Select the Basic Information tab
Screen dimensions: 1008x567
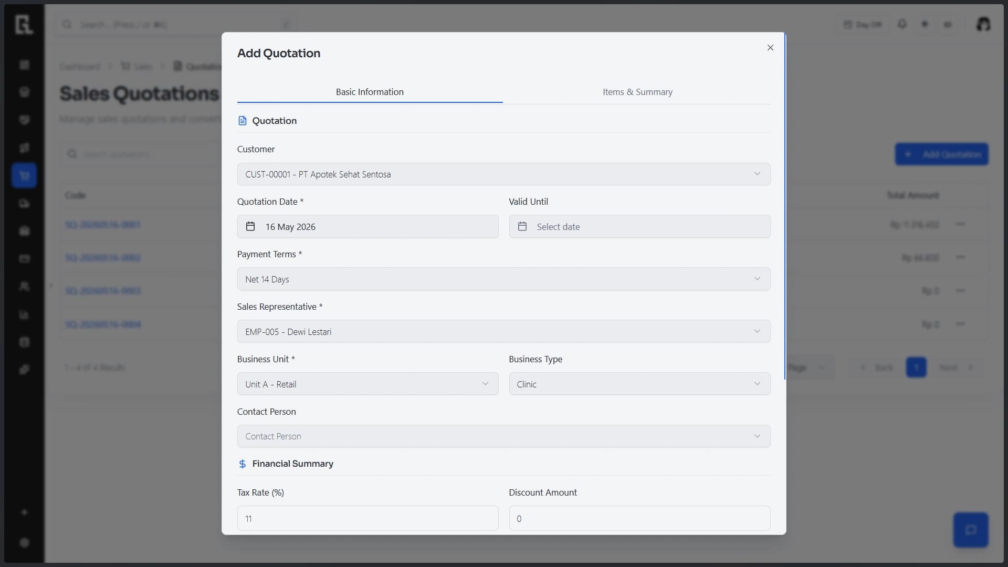[x=370, y=92]
